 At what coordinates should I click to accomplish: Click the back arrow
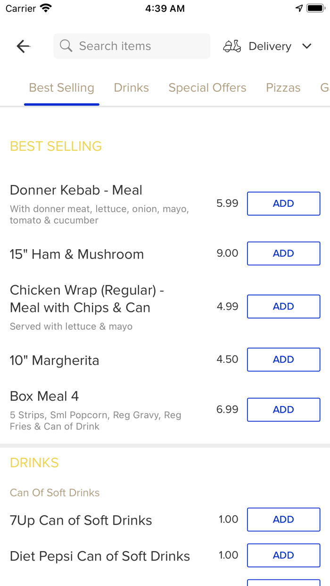click(23, 46)
